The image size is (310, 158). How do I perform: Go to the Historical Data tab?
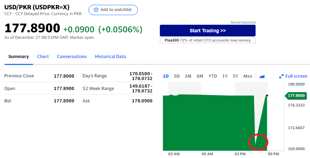(x=110, y=57)
